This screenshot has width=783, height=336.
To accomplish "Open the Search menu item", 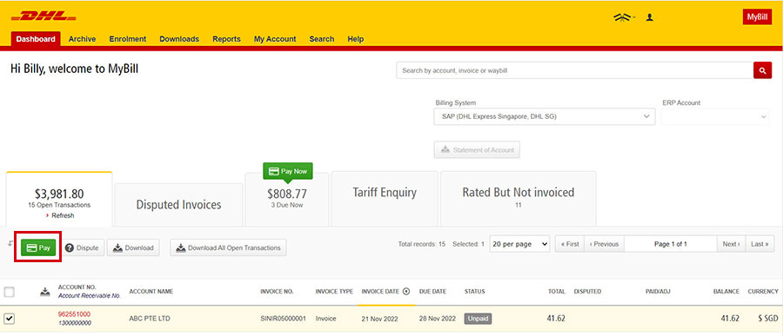I will point(322,39).
